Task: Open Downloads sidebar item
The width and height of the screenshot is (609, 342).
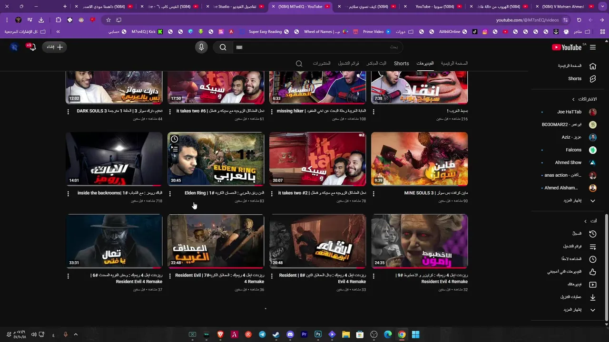Action: coord(578,297)
